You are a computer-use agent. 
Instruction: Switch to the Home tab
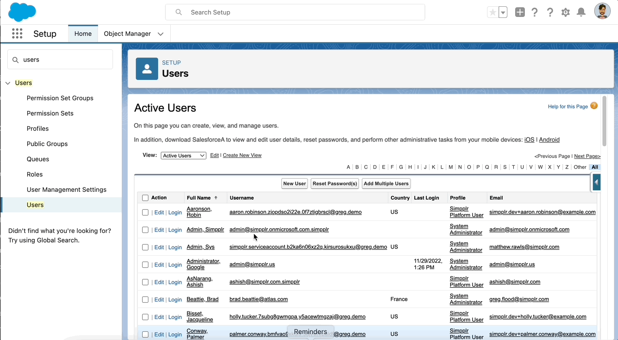click(83, 34)
